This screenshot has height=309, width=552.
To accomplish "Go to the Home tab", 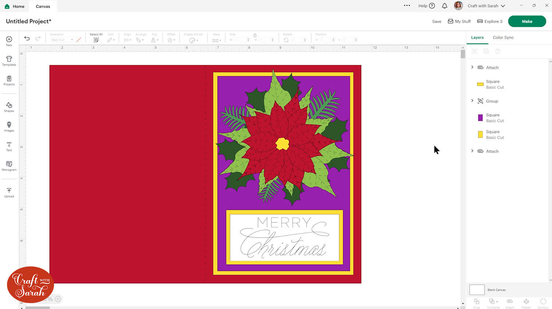I will [x=15, y=6].
